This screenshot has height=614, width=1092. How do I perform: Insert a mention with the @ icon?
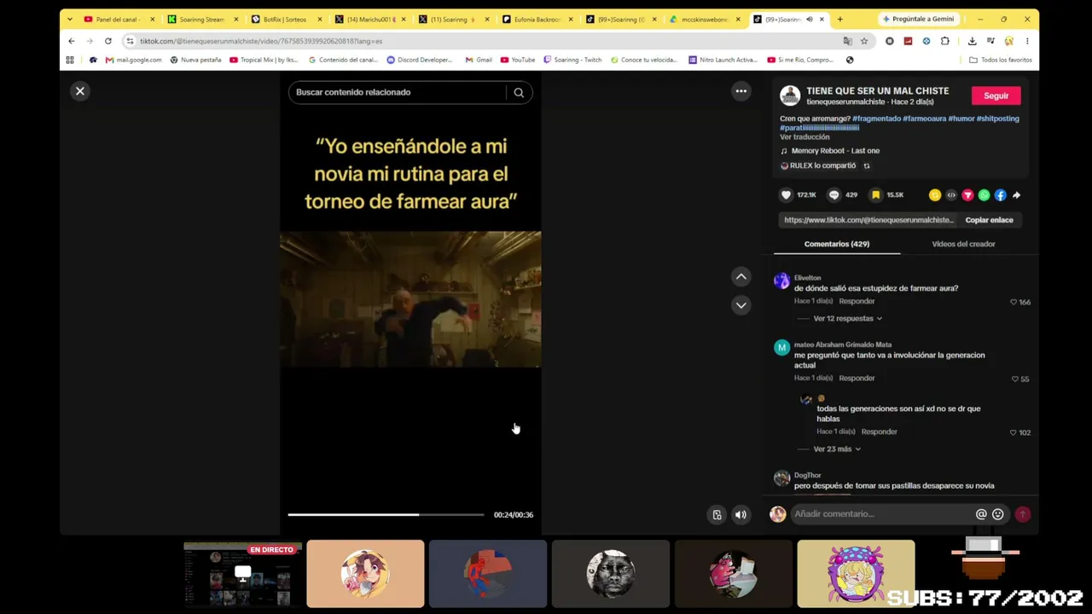[x=981, y=514]
